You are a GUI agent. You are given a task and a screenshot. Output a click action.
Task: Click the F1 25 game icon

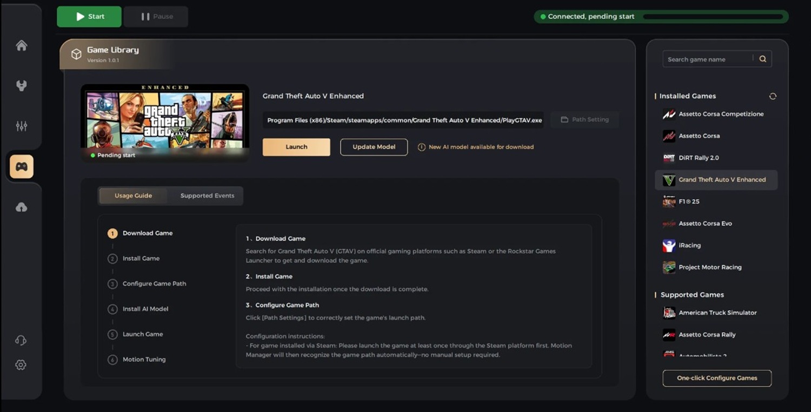[669, 201]
